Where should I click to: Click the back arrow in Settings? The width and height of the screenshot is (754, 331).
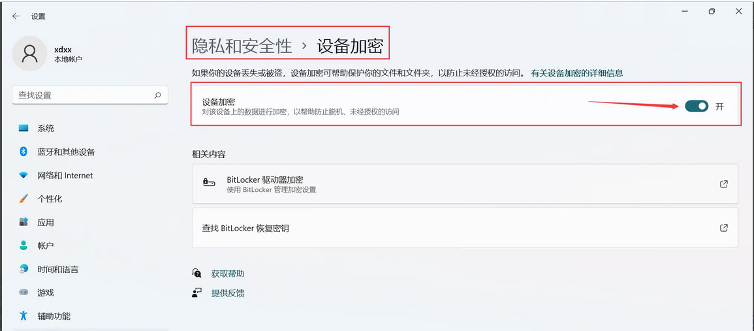coord(16,16)
